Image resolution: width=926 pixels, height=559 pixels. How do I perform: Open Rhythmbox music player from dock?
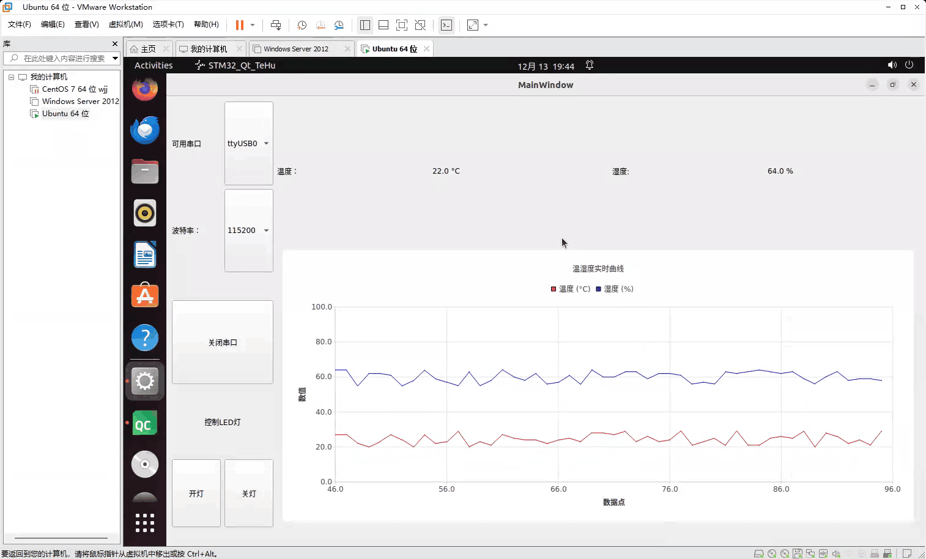(x=145, y=213)
